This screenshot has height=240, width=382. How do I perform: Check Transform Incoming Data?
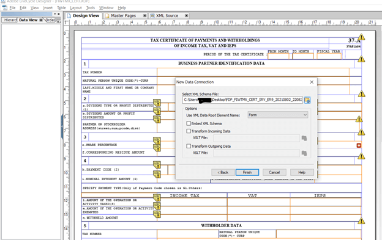[189, 131]
